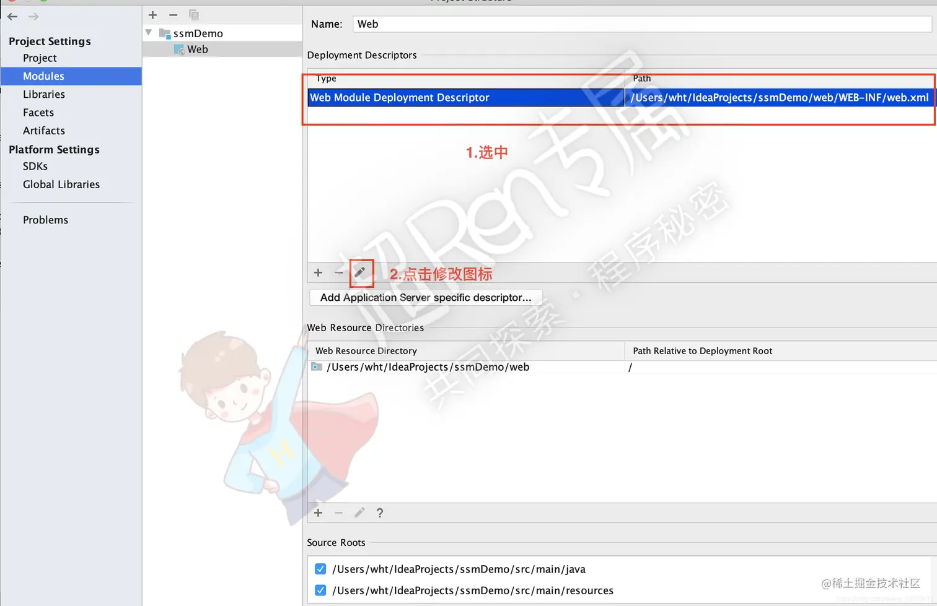Go back with the left arrow
This screenshot has height=606, width=937.
12,17
